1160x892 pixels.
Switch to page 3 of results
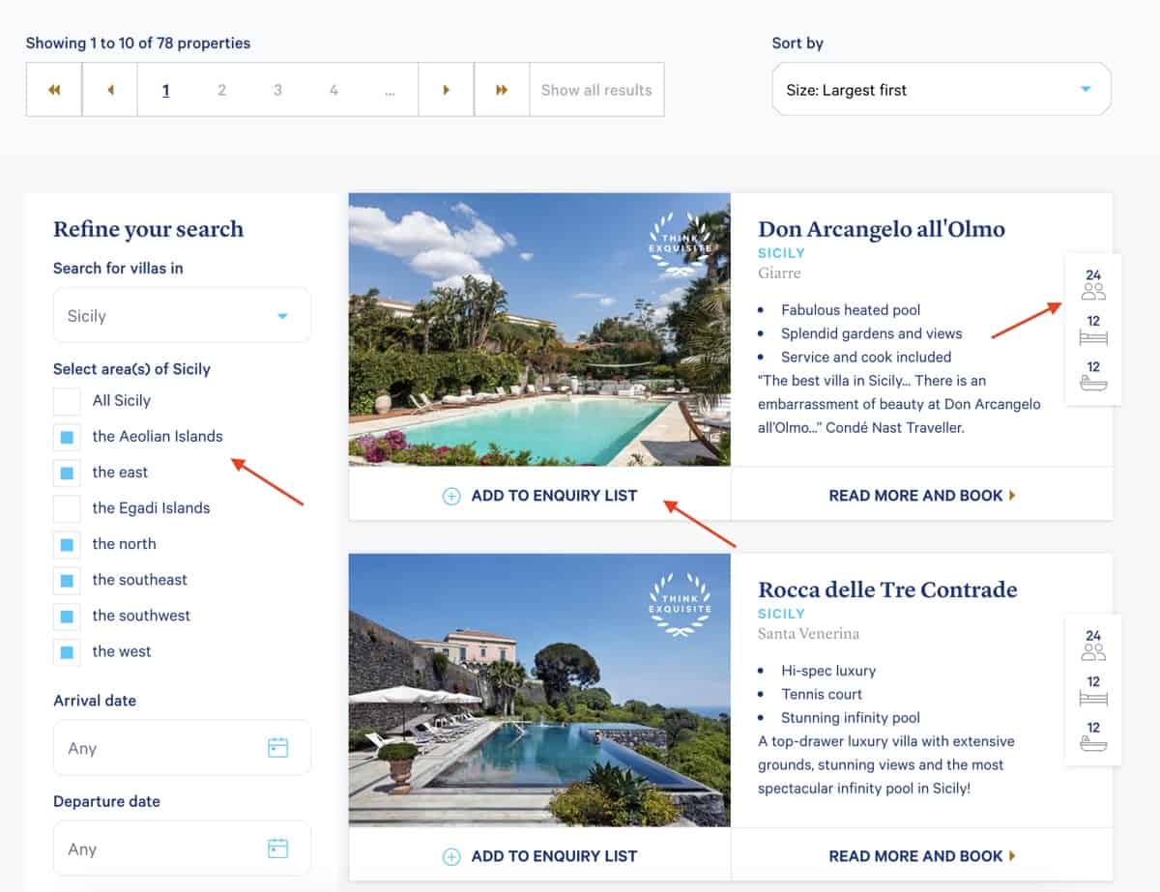tap(277, 89)
